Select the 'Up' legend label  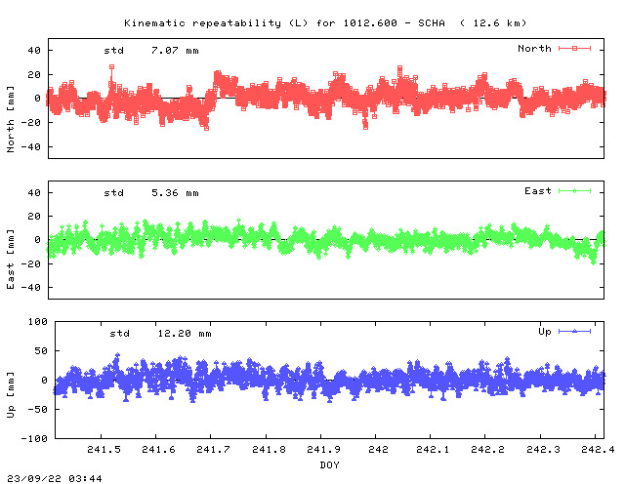coord(545,332)
